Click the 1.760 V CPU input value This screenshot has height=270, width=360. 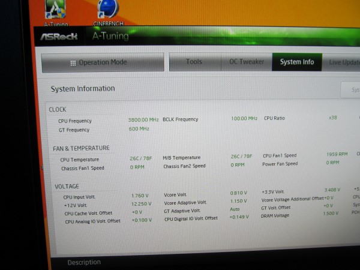140,196
